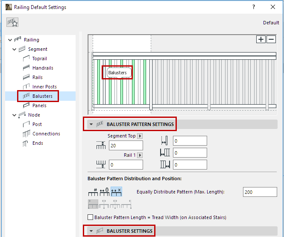This screenshot has height=237, width=284.
Task: Open the help question mark button
Action: point(254,7)
